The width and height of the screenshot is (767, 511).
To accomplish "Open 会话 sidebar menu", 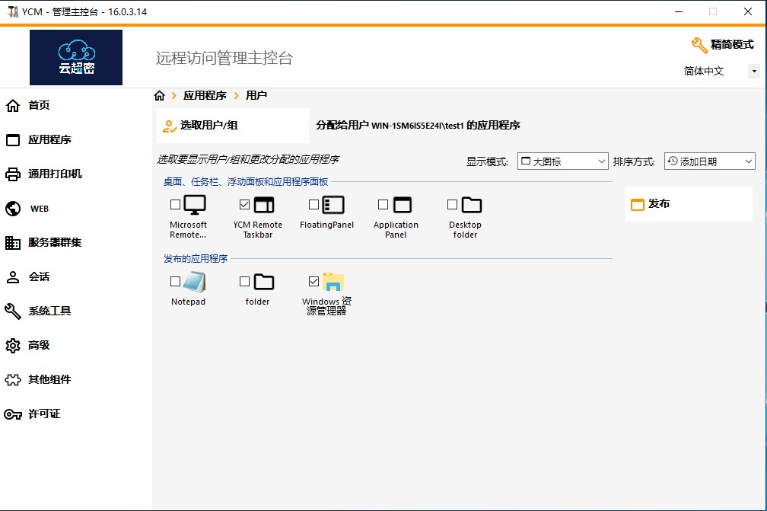I will coord(39,277).
